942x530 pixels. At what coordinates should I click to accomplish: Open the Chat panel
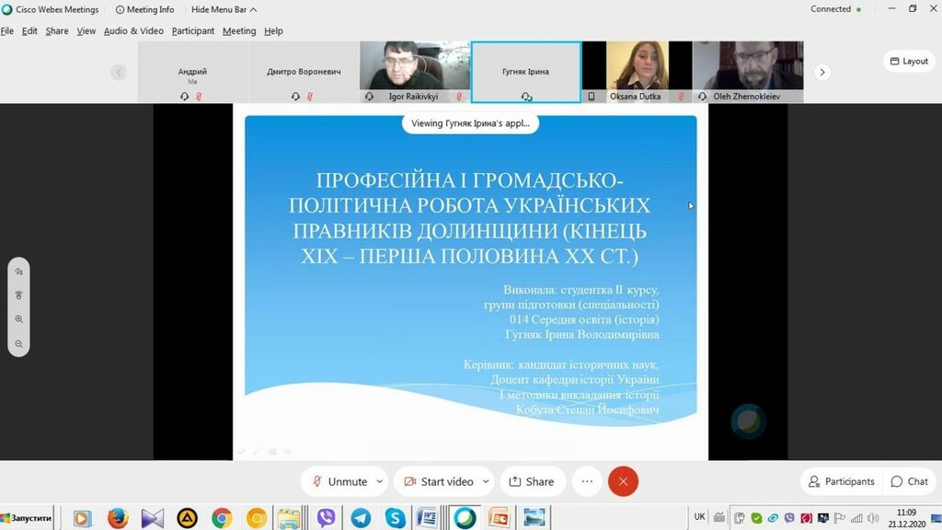(909, 481)
